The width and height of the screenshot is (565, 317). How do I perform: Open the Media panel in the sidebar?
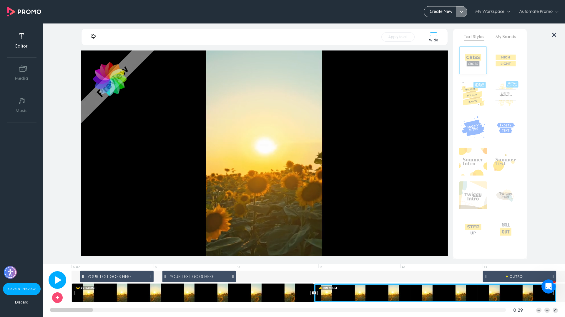point(21,73)
